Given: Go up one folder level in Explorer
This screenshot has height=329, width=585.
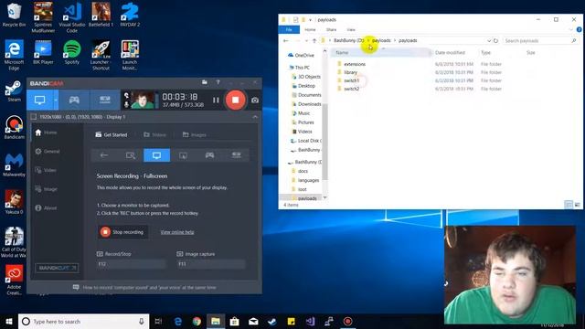Looking at the screenshot, I should point(314,40).
